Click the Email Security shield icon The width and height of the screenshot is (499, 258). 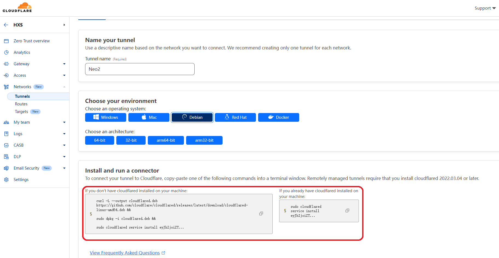click(x=6, y=168)
